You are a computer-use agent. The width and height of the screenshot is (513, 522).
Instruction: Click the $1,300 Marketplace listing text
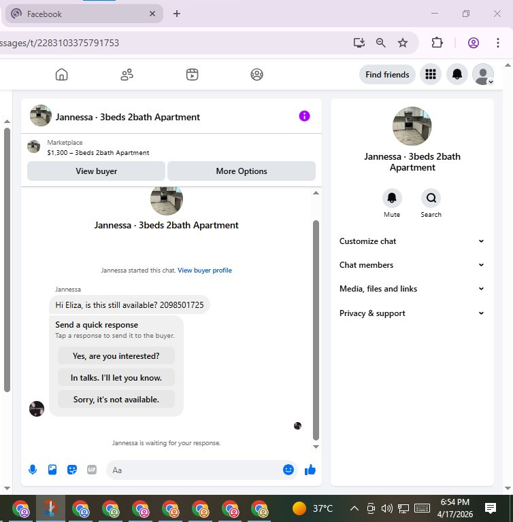pos(98,153)
